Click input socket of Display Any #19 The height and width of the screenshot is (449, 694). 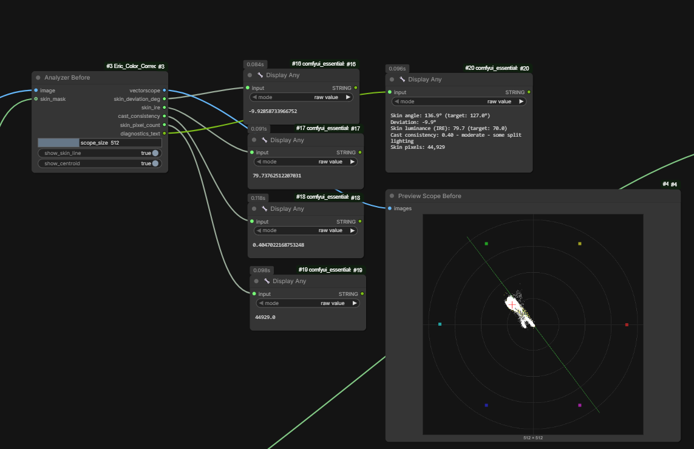254,294
